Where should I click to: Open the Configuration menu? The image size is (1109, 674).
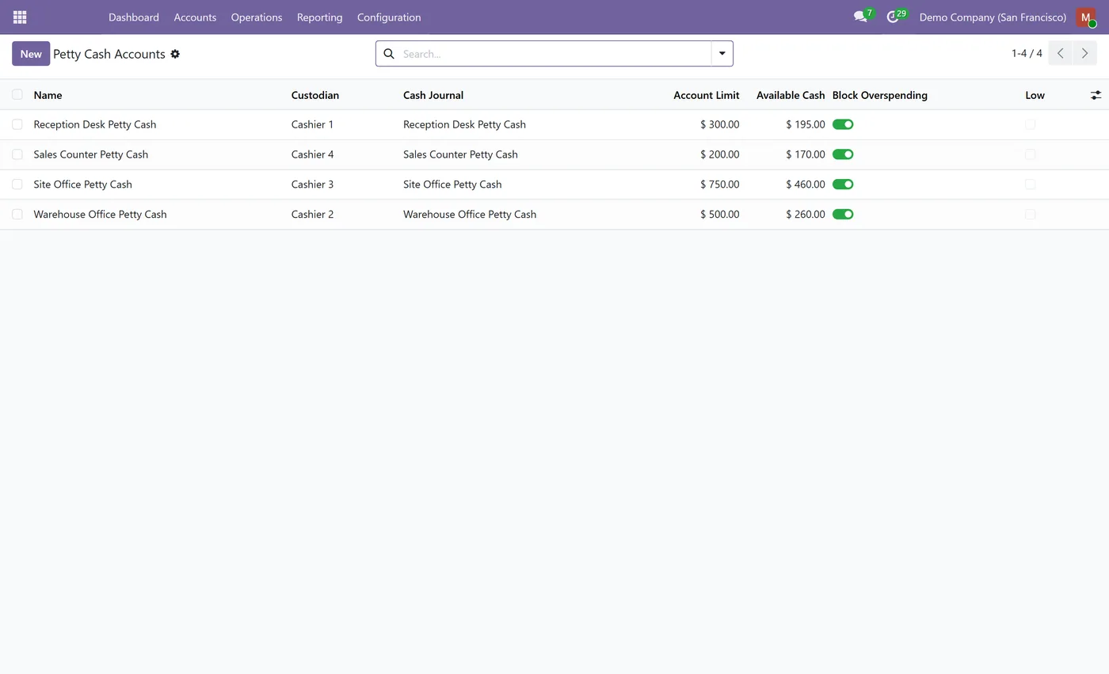[389, 17]
